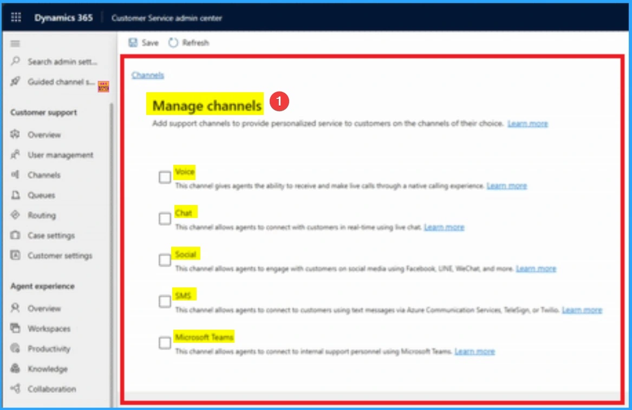Click the Social channel label

pos(185,255)
